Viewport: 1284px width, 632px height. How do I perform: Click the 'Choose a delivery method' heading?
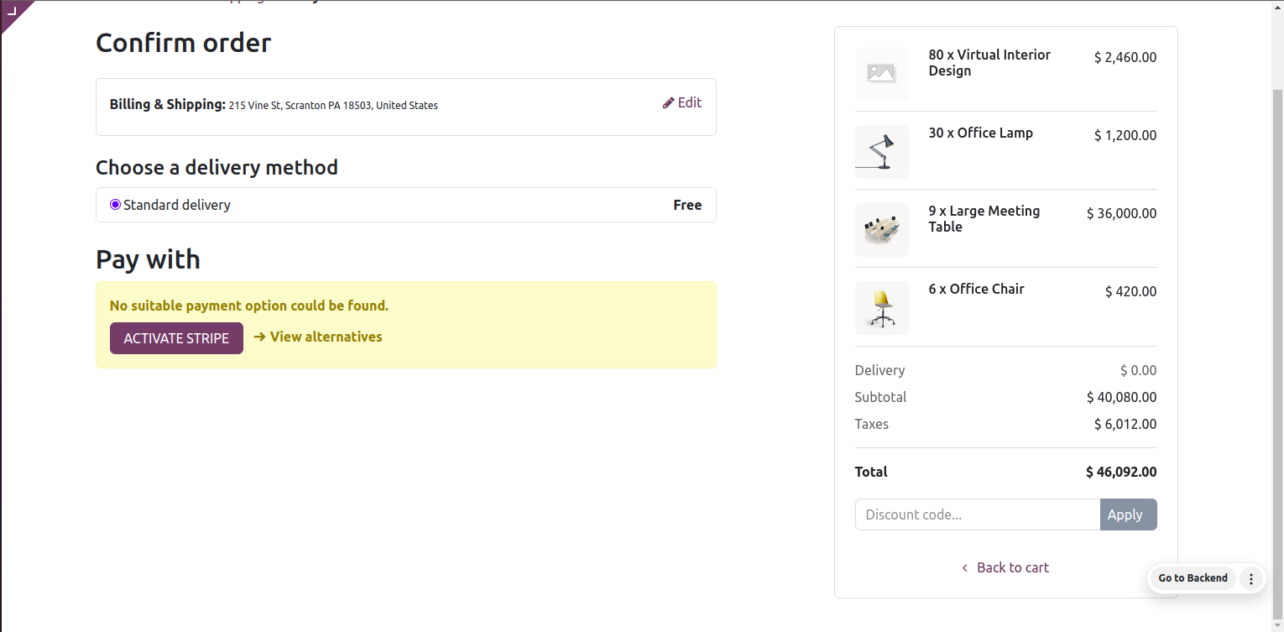pos(217,168)
